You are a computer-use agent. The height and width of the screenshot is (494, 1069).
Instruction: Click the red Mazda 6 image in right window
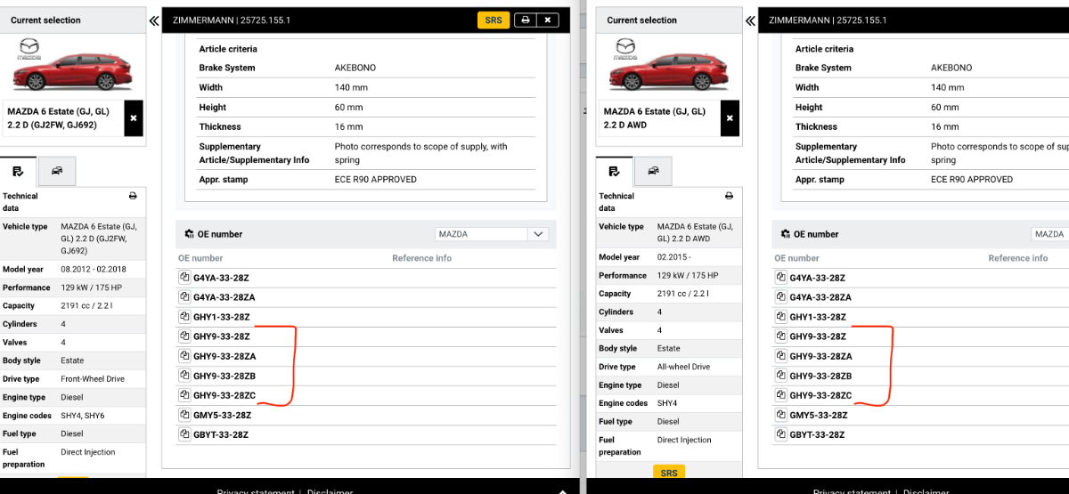pyautogui.click(x=671, y=71)
